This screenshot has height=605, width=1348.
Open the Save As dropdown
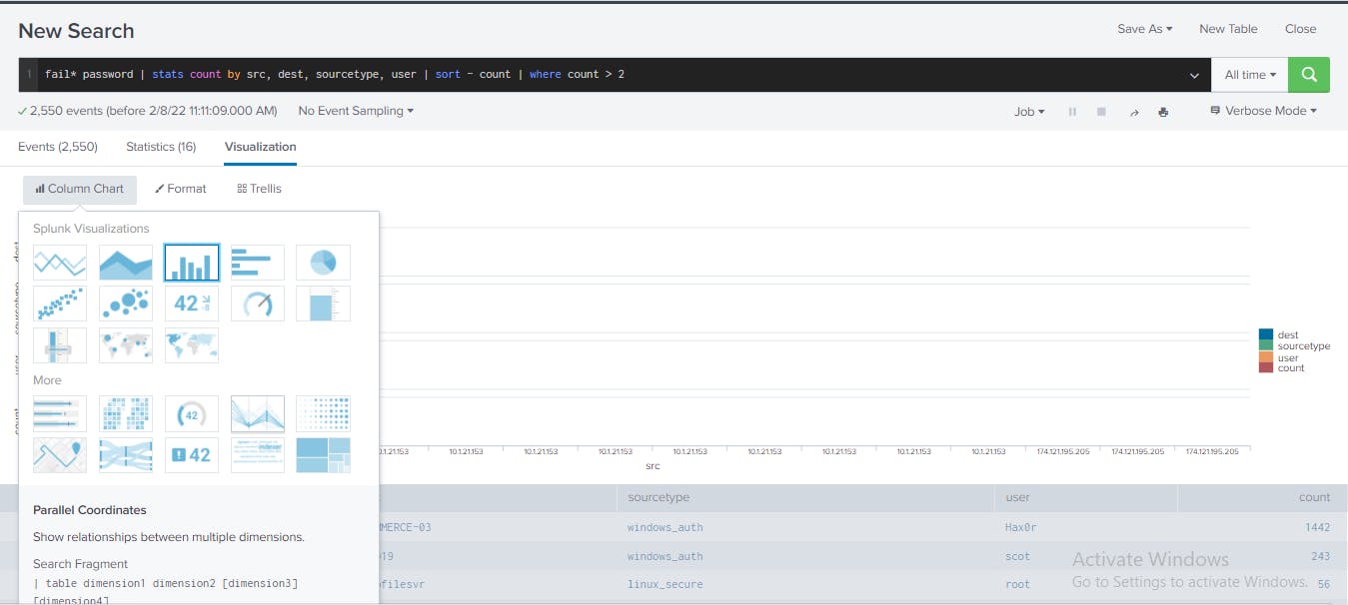tap(1145, 29)
